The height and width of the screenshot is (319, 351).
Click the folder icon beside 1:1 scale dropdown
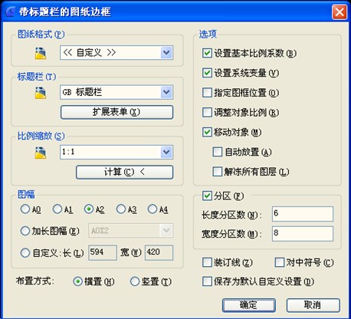pos(41,153)
